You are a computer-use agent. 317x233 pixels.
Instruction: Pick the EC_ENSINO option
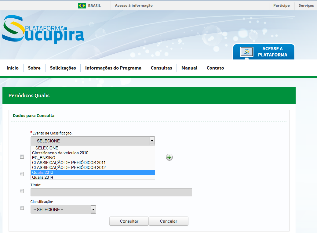point(93,158)
